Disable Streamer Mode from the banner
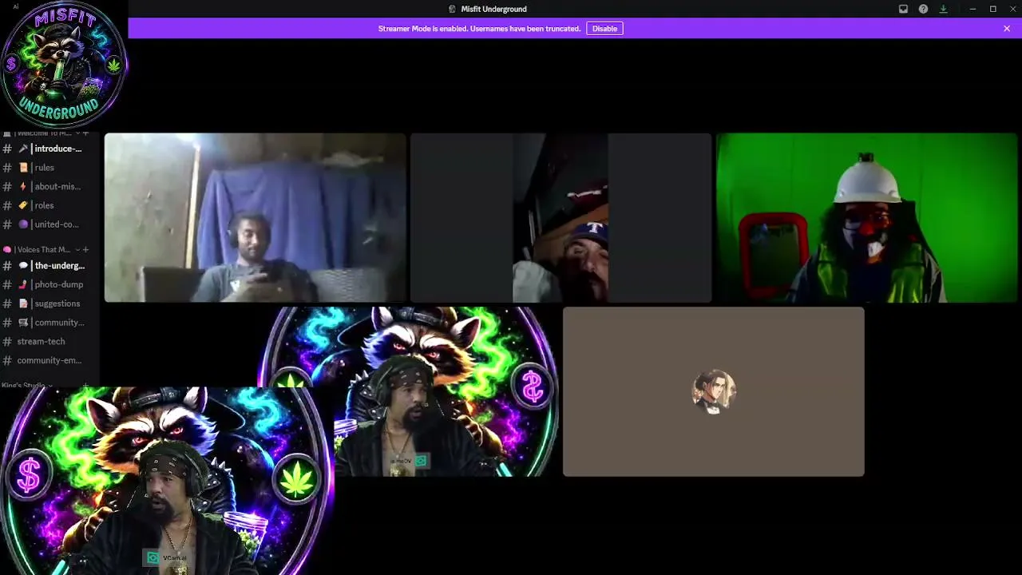Viewport: 1022px width, 575px height. pyautogui.click(x=604, y=29)
